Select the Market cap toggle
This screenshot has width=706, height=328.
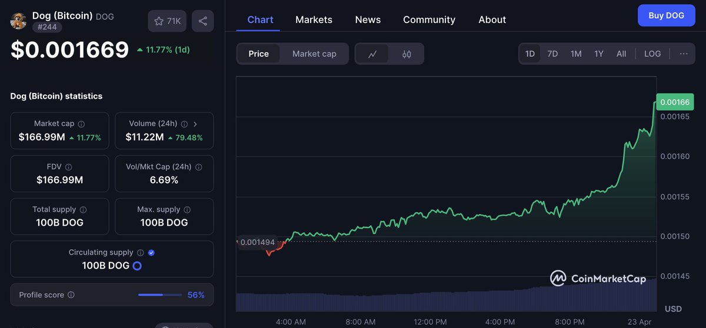click(314, 54)
